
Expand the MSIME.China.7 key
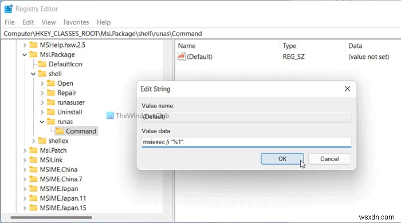click(25, 179)
